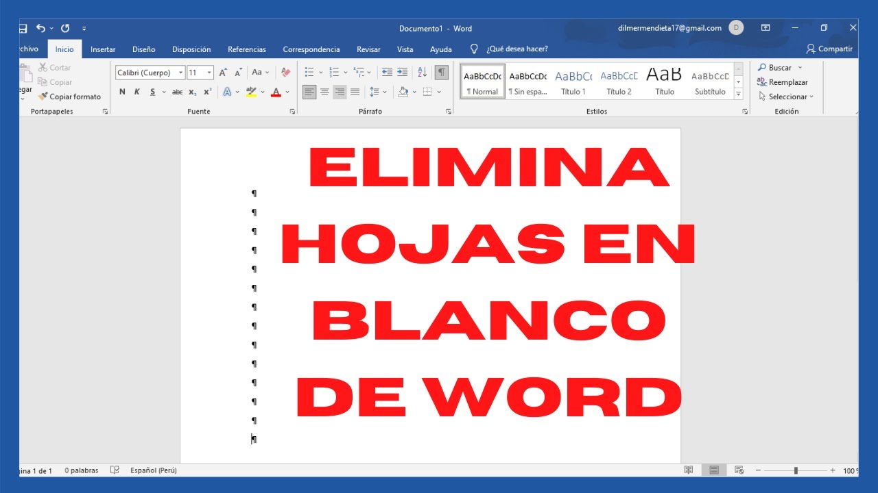
Task: Decrease font size with the smaller A icon
Action: [238, 72]
